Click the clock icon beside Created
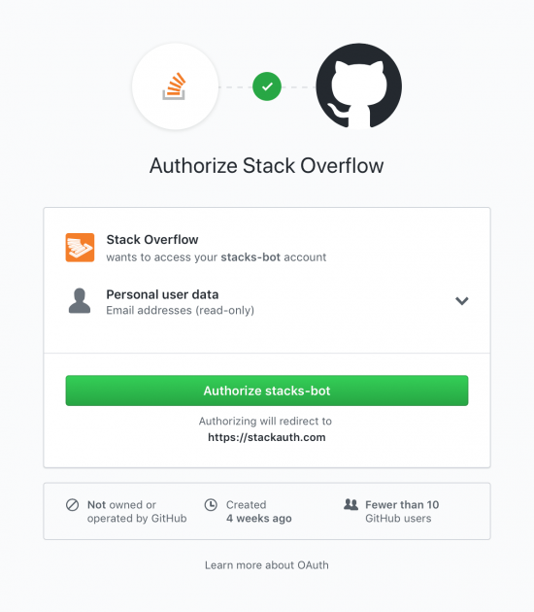The height and width of the screenshot is (612, 534). [x=211, y=505]
